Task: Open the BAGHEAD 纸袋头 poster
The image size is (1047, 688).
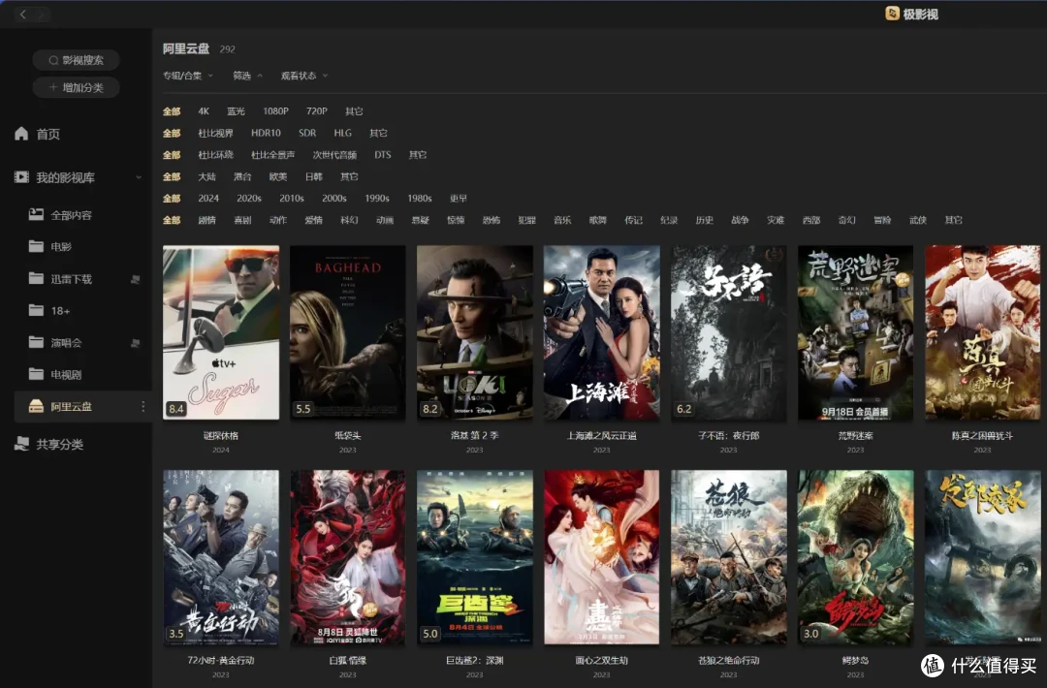Action: pyautogui.click(x=348, y=332)
